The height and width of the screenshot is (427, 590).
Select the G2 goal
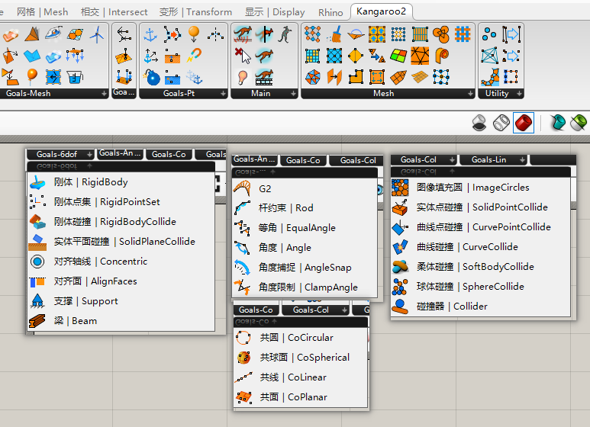click(304, 188)
